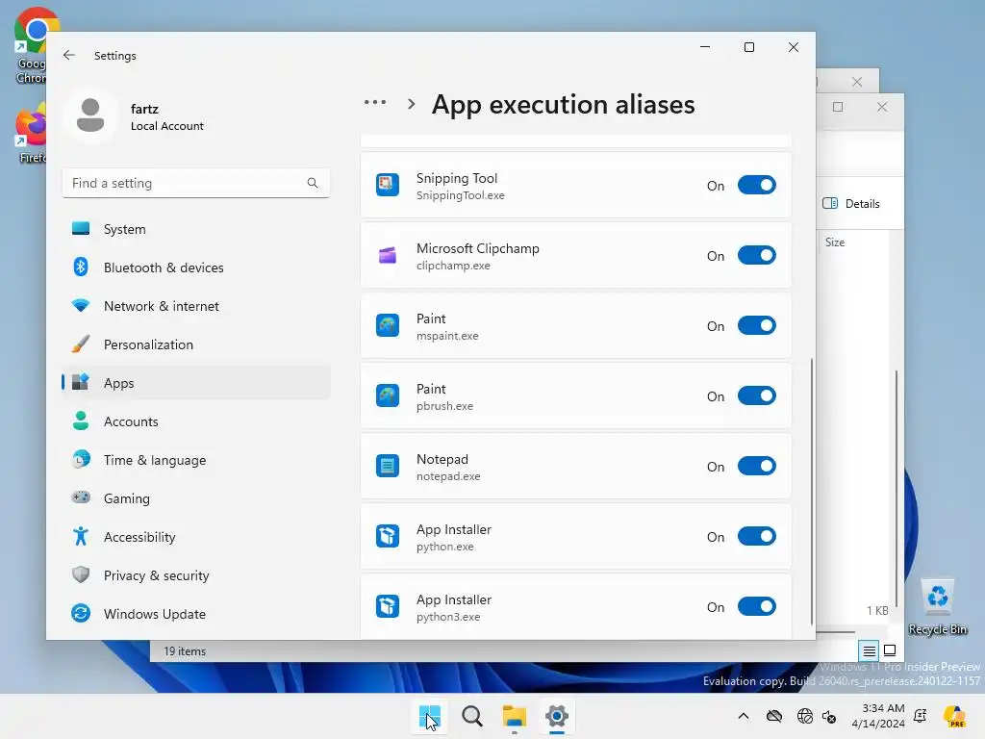The width and height of the screenshot is (985, 739).
Task: Go to Network & internet settings
Action: tap(196, 306)
